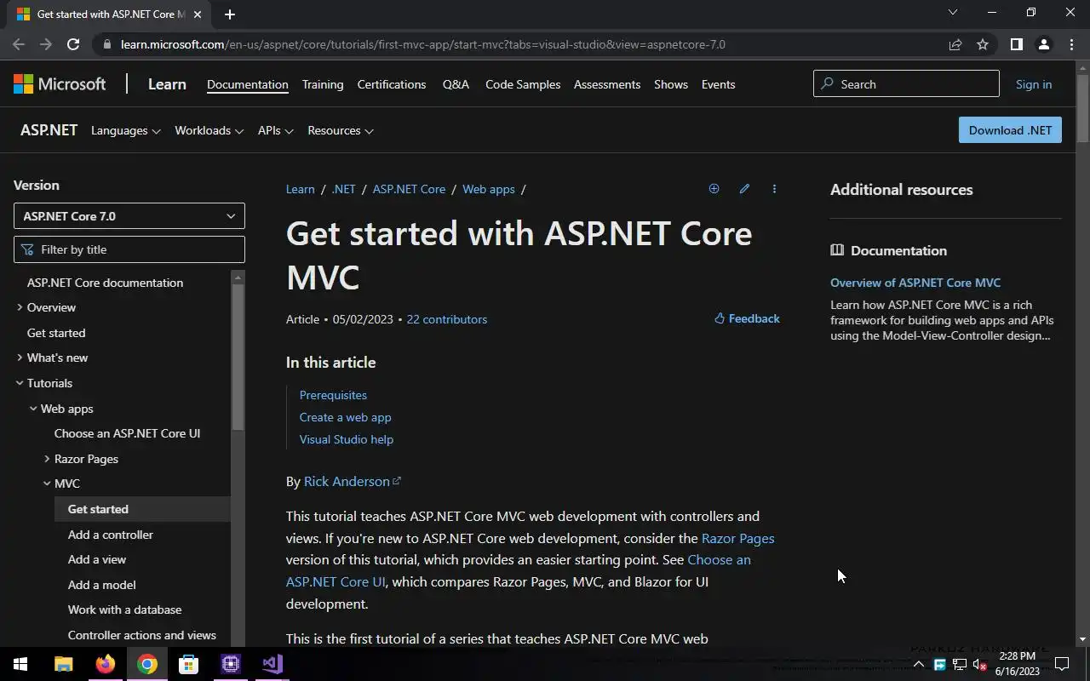Click the volume tray icon
This screenshot has height=681, width=1090.
[979, 664]
